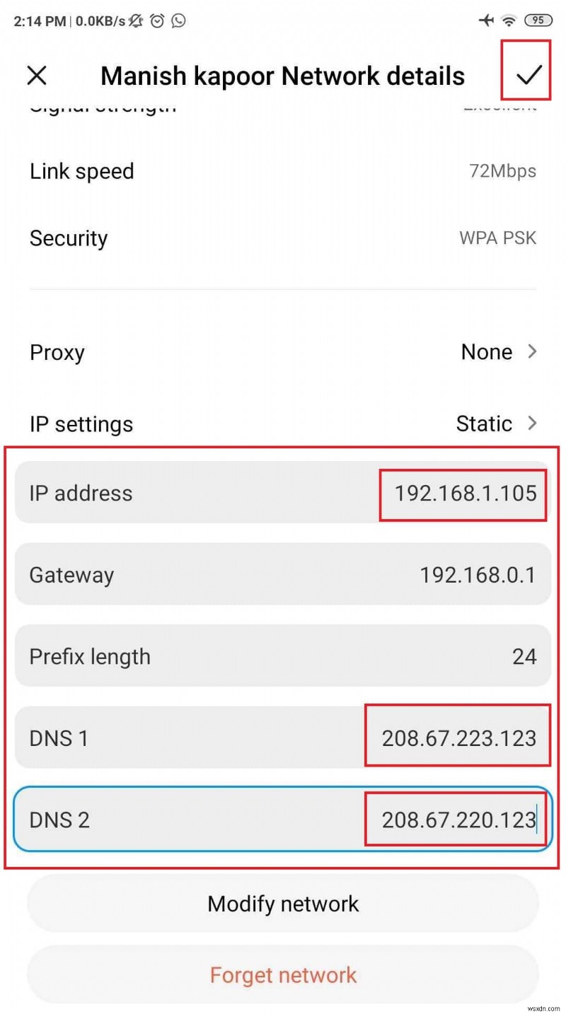Tap Forget network
Viewport: 566px width, 1014px height.
point(283,974)
